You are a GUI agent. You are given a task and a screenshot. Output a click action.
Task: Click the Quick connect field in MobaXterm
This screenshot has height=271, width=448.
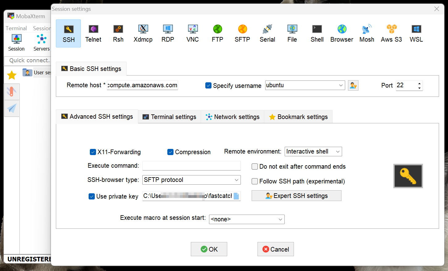click(28, 60)
